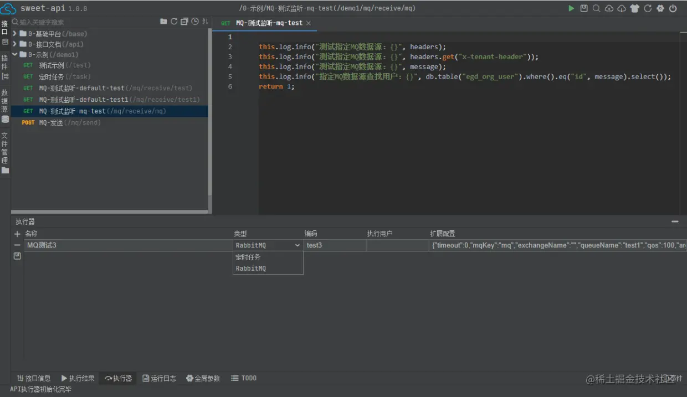Toggle the sort order icon in tree toolbar
Image resolution: width=687 pixels, height=397 pixels.
(x=205, y=22)
